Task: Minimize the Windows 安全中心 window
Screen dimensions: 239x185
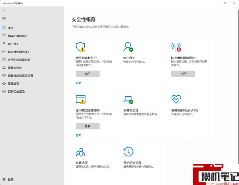Action: pos(216,3)
